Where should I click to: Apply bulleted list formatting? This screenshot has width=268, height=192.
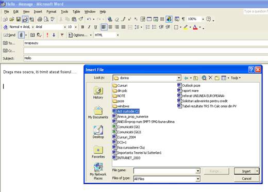click(x=154, y=27)
